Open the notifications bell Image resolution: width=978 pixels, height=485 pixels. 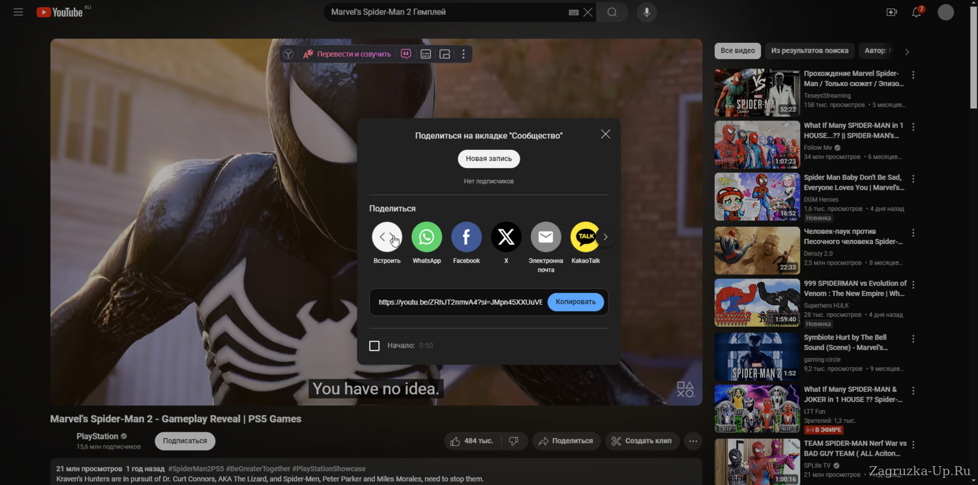[916, 12]
